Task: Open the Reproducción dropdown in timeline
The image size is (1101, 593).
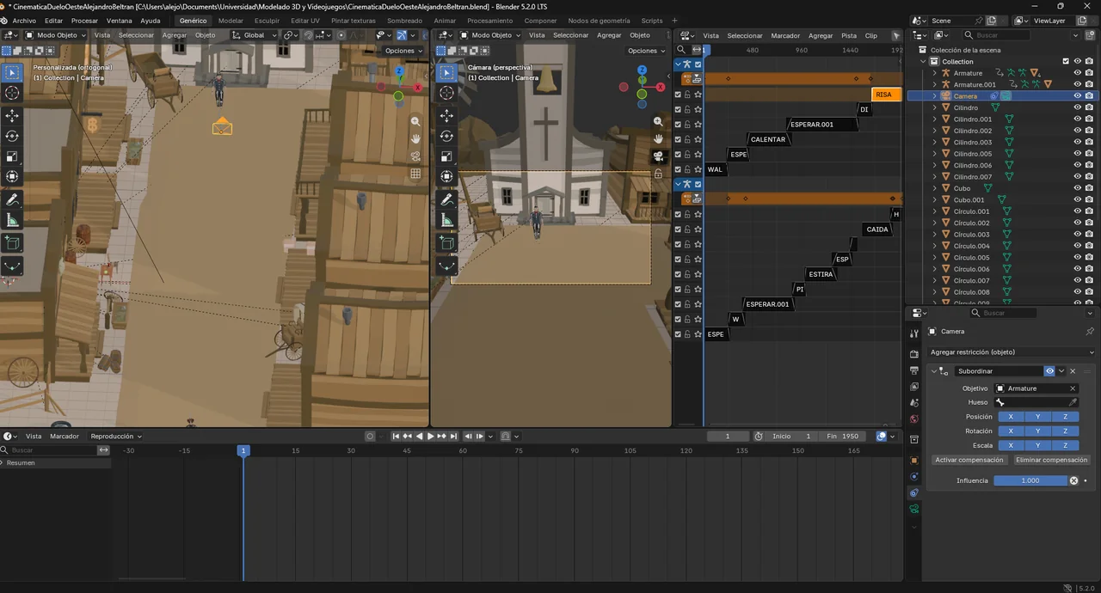Action: 116,436
